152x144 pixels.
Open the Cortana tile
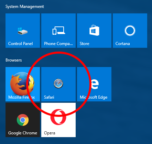[130, 31]
